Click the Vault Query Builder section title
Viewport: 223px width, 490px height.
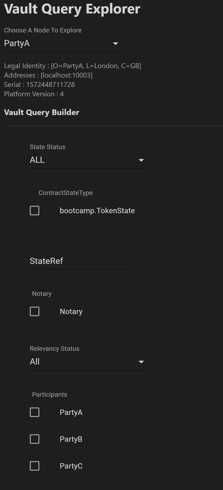[x=42, y=112]
